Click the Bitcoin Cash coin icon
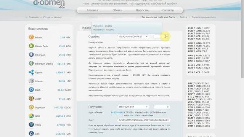The height and width of the screenshot is (137, 244). [31, 46]
